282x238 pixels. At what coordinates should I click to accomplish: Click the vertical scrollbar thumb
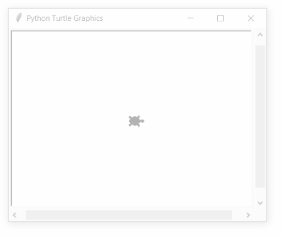click(260, 117)
